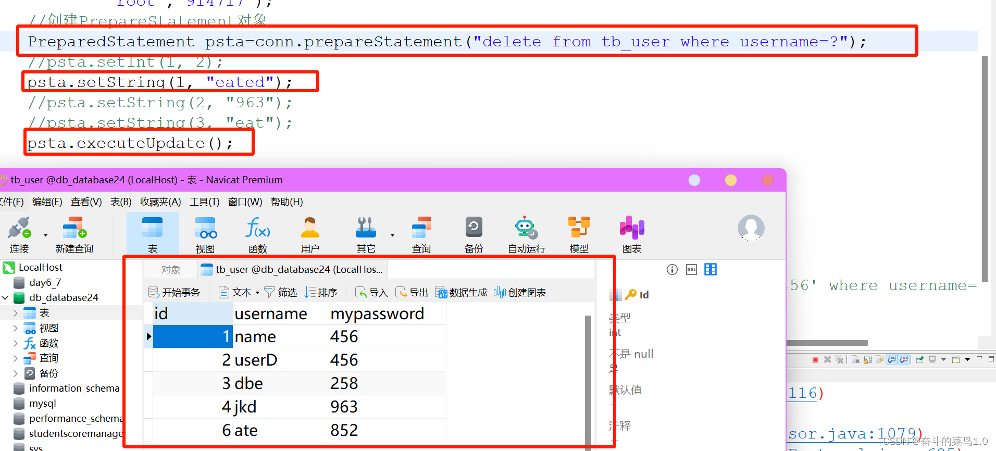The width and height of the screenshot is (996, 451).
Task: Click 排序 (Sort) button
Action: click(x=321, y=293)
